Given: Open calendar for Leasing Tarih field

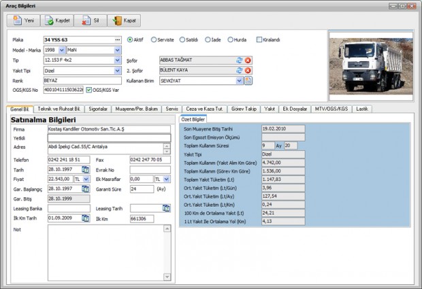Looking at the screenshot, I should (166, 208).
